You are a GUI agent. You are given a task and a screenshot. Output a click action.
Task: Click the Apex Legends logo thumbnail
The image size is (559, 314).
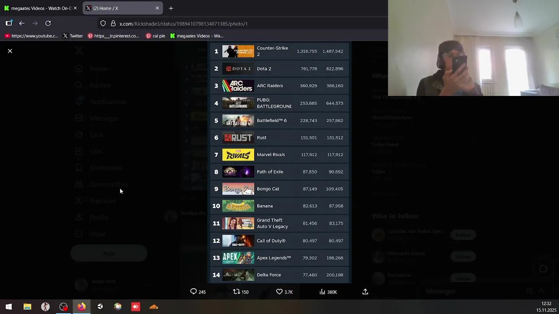(x=238, y=258)
